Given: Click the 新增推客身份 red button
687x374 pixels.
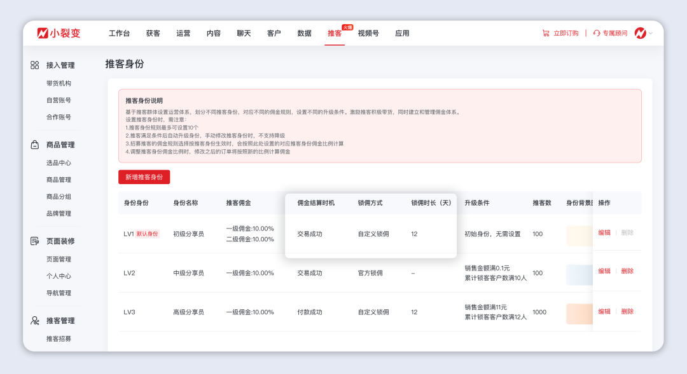Looking at the screenshot, I should [x=145, y=177].
